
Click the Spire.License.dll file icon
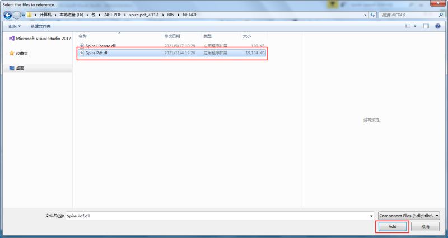[81, 46]
